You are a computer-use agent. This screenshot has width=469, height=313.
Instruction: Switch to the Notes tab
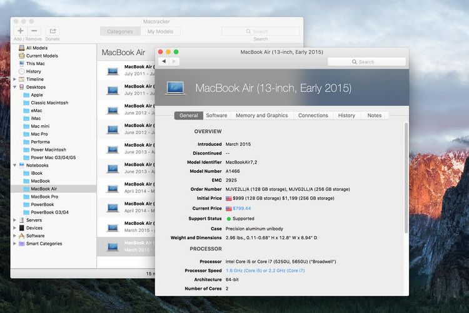tap(374, 115)
